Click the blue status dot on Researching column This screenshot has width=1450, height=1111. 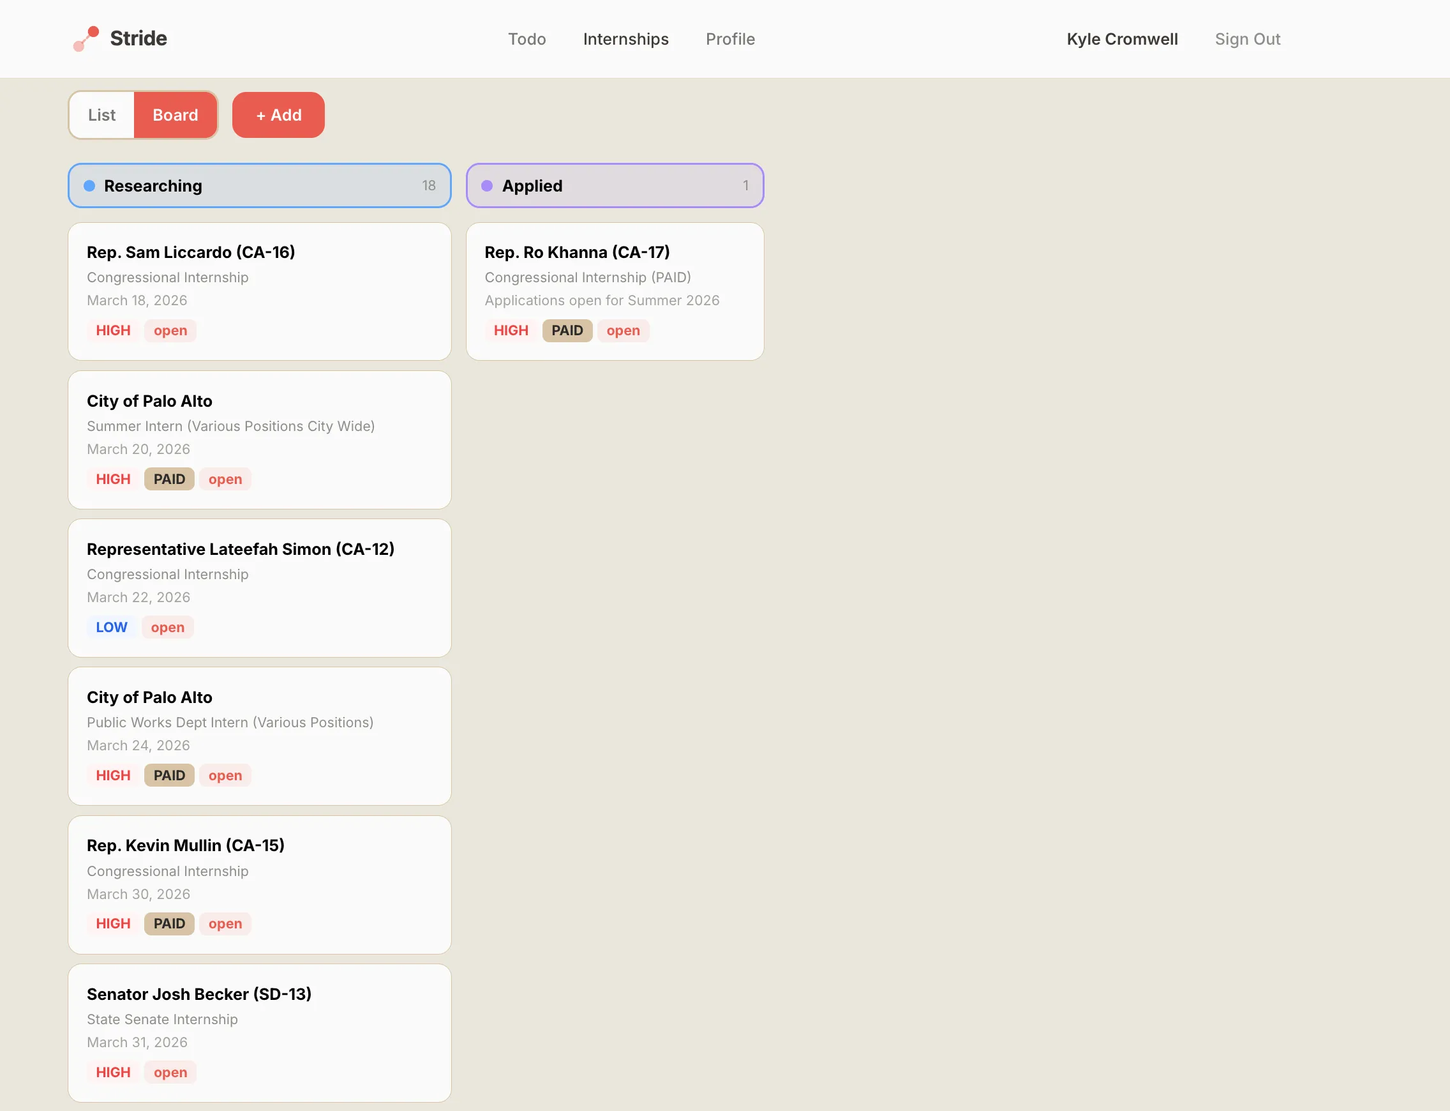(x=90, y=186)
